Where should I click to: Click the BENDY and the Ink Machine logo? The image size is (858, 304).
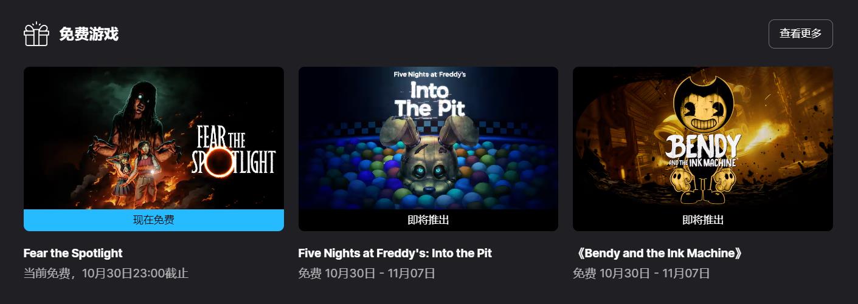(702, 149)
